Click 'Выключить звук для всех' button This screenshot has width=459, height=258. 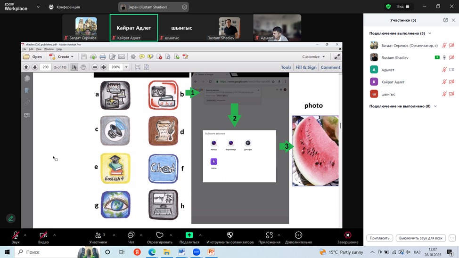tap(420, 238)
